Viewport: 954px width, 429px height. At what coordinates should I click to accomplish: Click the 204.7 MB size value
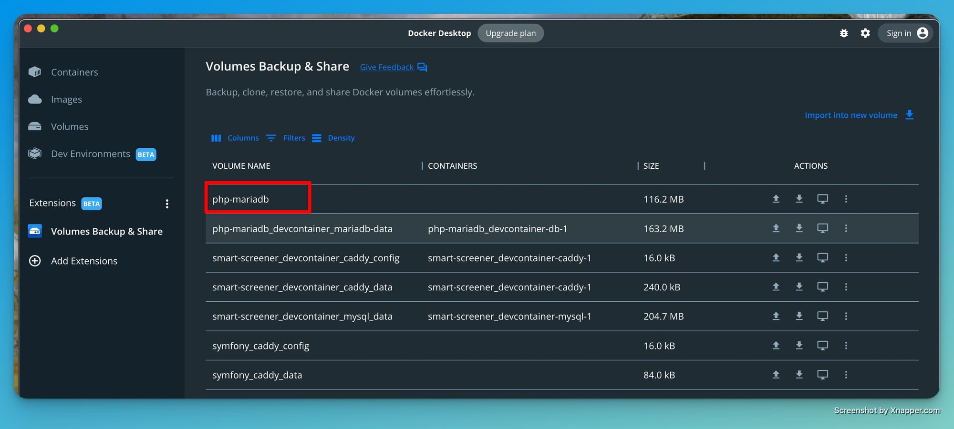click(664, 317)
